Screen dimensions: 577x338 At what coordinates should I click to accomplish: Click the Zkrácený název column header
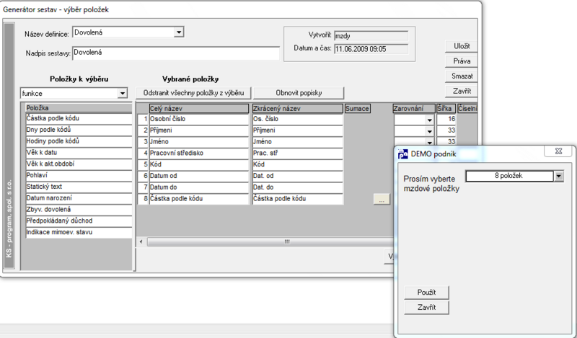pos(298,109)
